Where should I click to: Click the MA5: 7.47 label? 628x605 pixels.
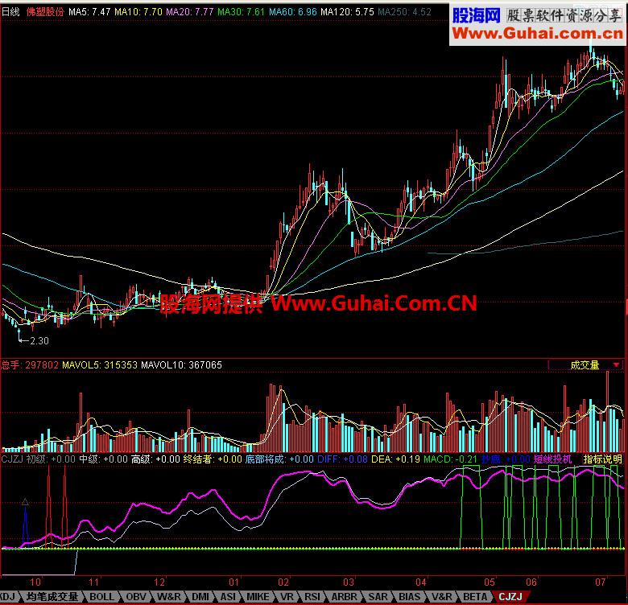89,12
